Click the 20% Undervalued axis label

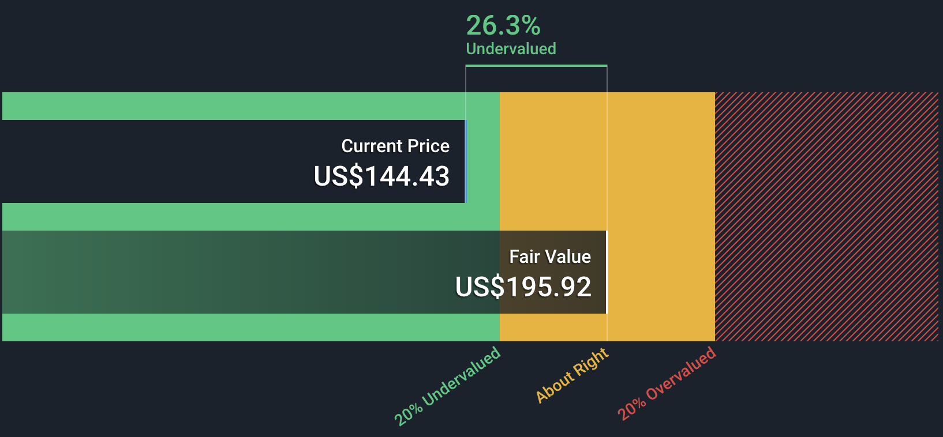tap(447, 386)
